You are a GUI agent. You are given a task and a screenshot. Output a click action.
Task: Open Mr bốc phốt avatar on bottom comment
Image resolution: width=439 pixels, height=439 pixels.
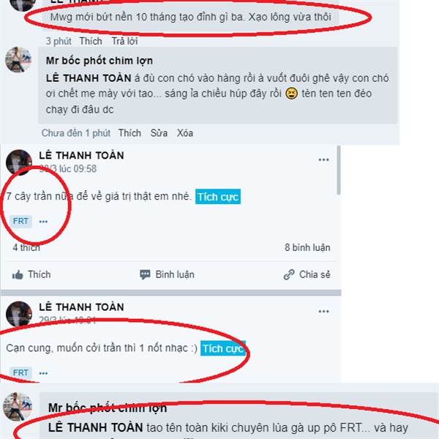(18, 407)
